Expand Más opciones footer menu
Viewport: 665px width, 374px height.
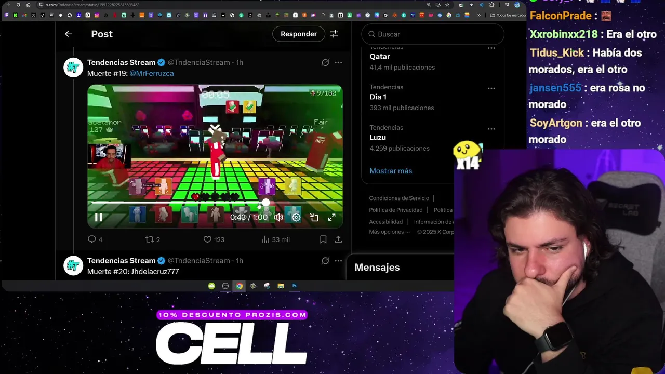[389, 232]
